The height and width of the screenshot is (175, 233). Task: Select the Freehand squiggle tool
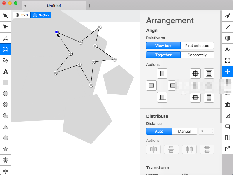[x=6, y=60]
